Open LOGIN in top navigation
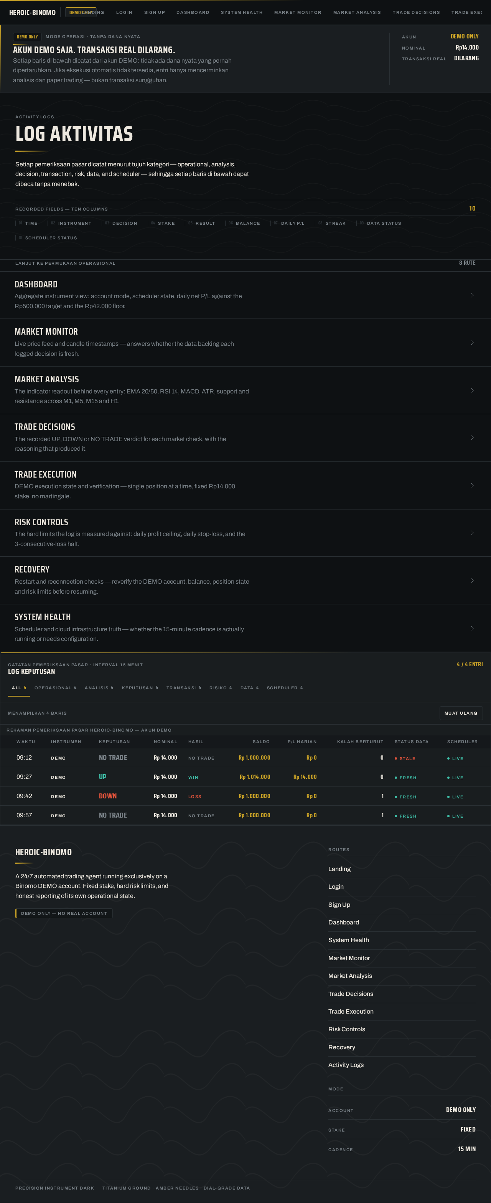The height and width of the screenshot is (1203, 491). click(x=124, y=13)
